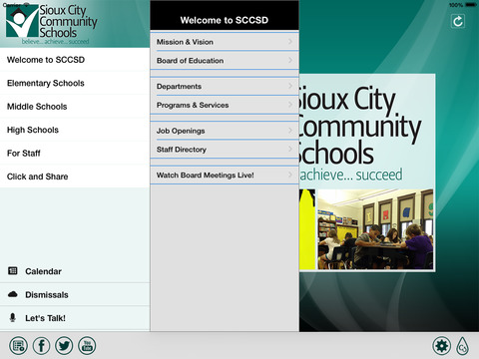Tap the water drop icon at bottom right

click(463, 346)
